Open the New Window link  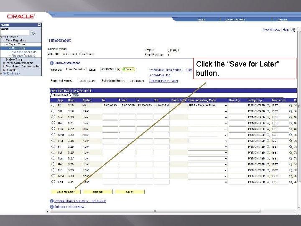coord(271,30)
